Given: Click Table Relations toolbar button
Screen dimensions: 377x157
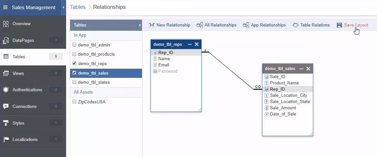Looking at the screenshot, I should click(x=311, y=25).
